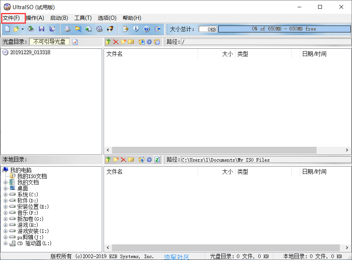The width and height of the screenshot is (352, 260).
Task: Click the disc toolbar folder-list view icon
Action: [x=157, y=42]
